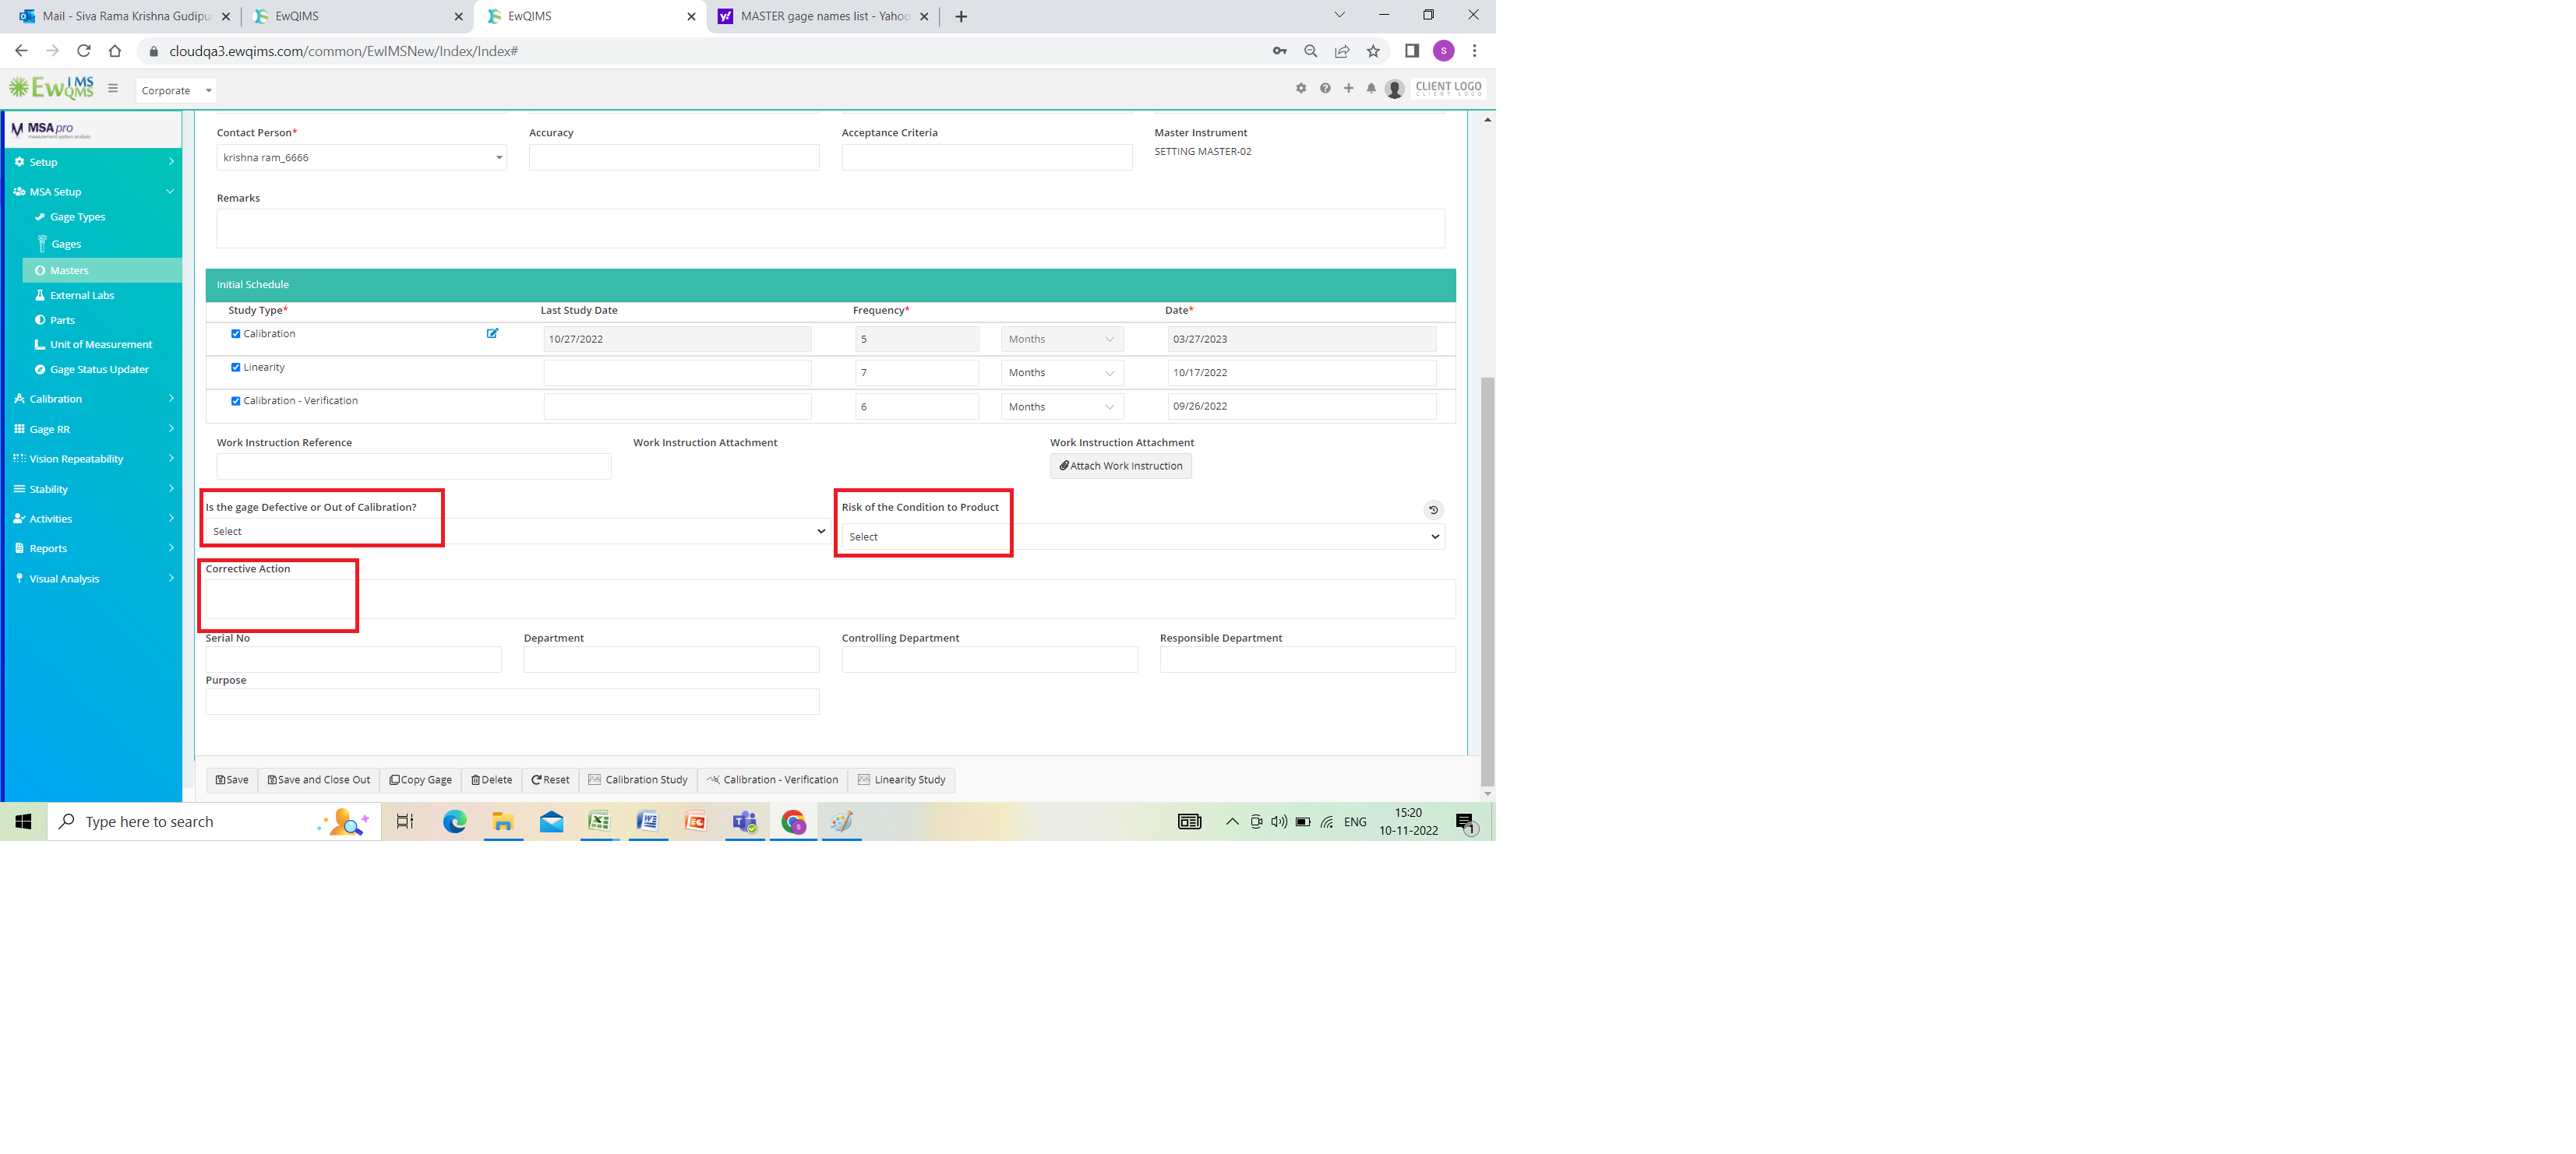Screen dimensions: 2576x1154
Task: Open Chrome three-dot menu
Action: coord(1474,51)
